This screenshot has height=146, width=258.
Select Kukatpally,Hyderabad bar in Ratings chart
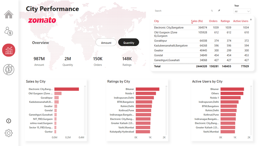coord(143,132)
